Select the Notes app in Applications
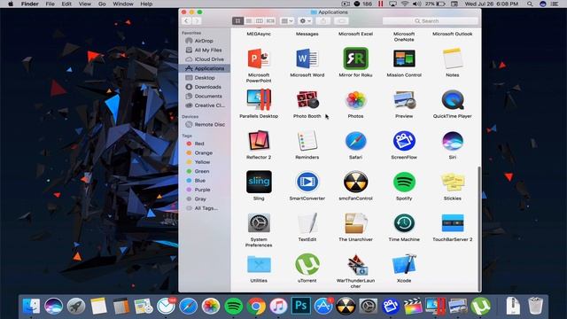Viewport: 567px width, 319px height. [453, 58]
